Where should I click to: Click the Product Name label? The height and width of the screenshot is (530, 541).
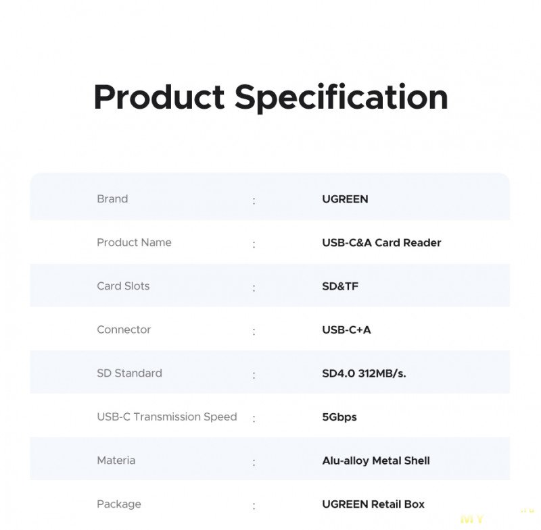point(134,242)
